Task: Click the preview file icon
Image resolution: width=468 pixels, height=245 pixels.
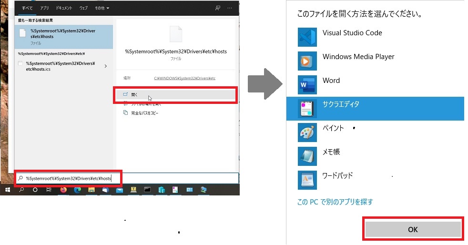Action: 176,34
